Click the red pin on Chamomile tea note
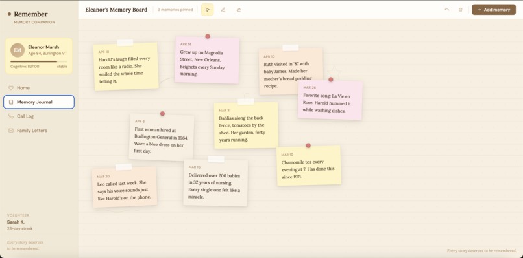 point(308,145)
